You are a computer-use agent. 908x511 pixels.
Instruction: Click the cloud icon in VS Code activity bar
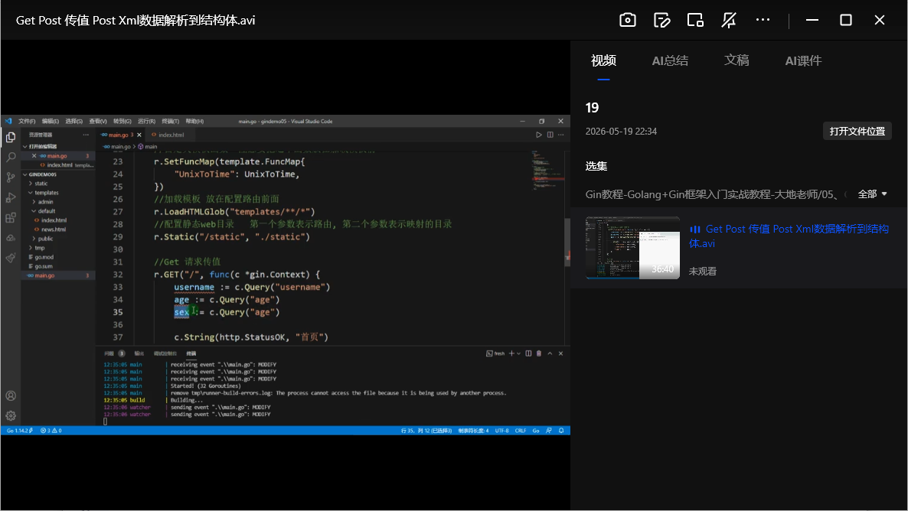[11, 238]
